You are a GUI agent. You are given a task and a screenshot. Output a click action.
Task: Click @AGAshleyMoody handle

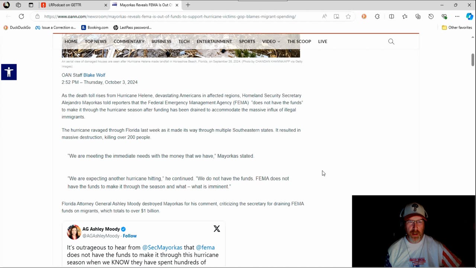(x=101, y=236)
